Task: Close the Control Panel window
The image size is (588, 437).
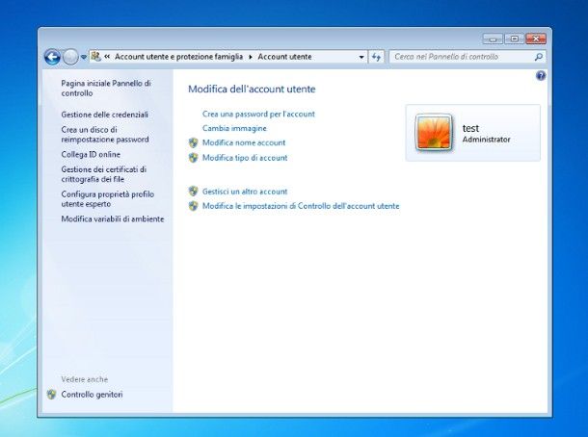Action: pyautogui.click(x=536, y=39)
